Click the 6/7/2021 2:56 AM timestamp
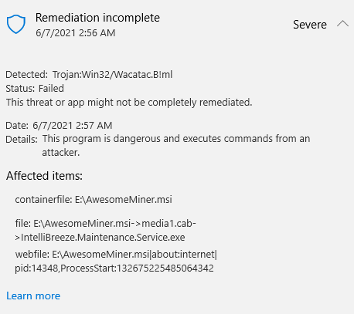The width and height of the screenshot is (354, 314). point(76,33)
